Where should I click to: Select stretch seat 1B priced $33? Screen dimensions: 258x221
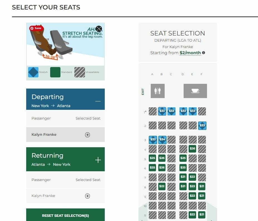click(x=162, y=111)
